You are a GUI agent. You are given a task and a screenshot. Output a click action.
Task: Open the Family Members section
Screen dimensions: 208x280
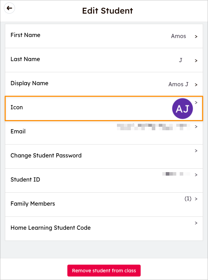[104, 204]
